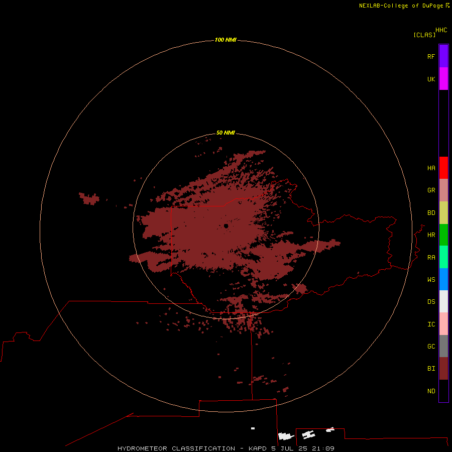Click the IC light pink legend swatch
Viewport: 452px width, 452px height.
pyautogui.click(x=443, y=324)
